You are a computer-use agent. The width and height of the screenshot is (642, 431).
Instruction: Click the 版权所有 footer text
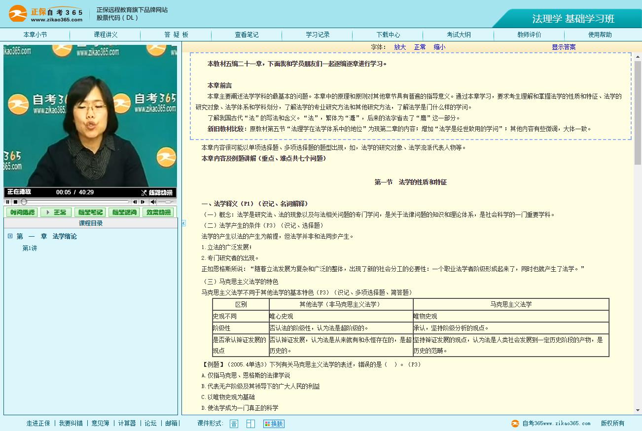612,423
